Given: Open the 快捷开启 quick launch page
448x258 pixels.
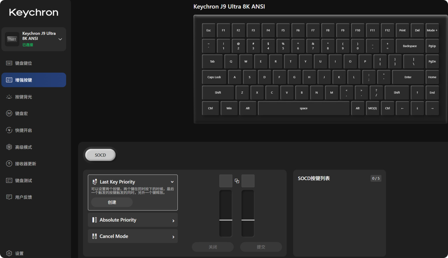Looking at the screenshot, I should [x=34, y=130].
